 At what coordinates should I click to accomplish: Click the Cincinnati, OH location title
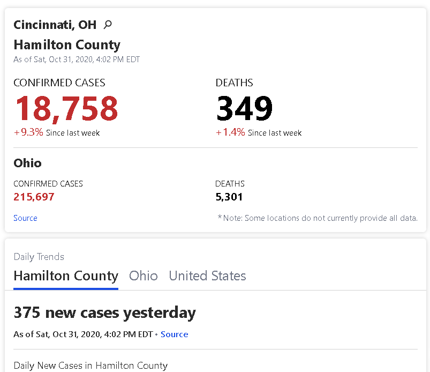pyautogui.click(x=55, y=25)
